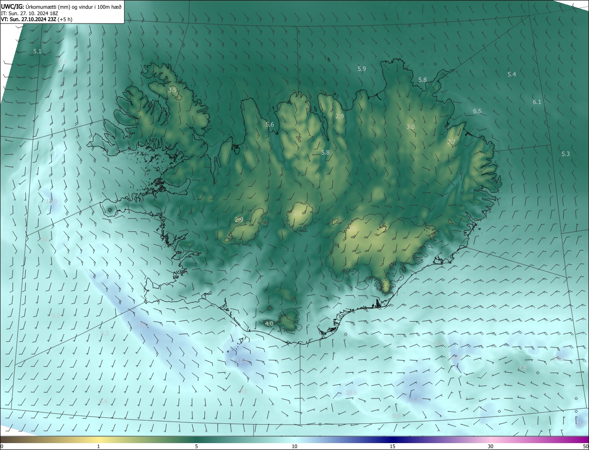Click the 5.9 value label off the north coast
The width and height of the screenshot is (589, 450).
pos(362,69)
